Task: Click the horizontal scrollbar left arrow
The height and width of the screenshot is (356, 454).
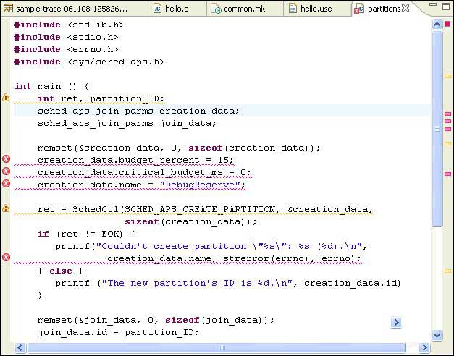Action: point(20,348)
